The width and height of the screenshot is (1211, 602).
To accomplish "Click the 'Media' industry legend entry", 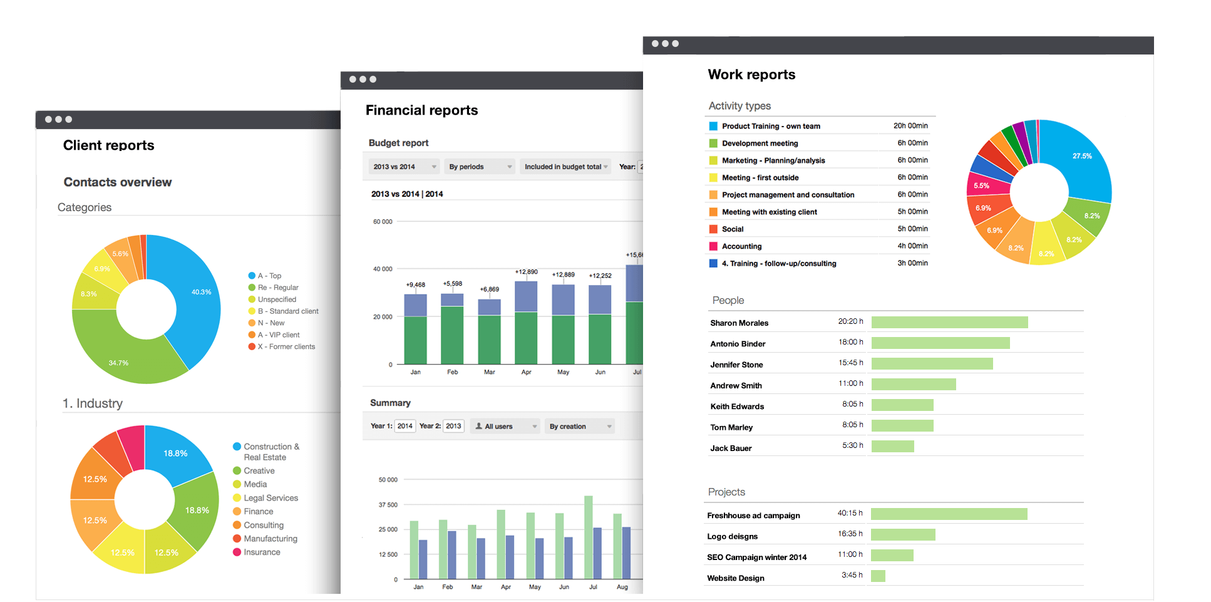I will pos(250,484).
